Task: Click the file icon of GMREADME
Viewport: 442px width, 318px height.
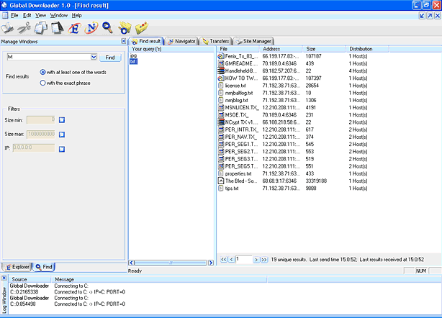Action: [221, 63]
